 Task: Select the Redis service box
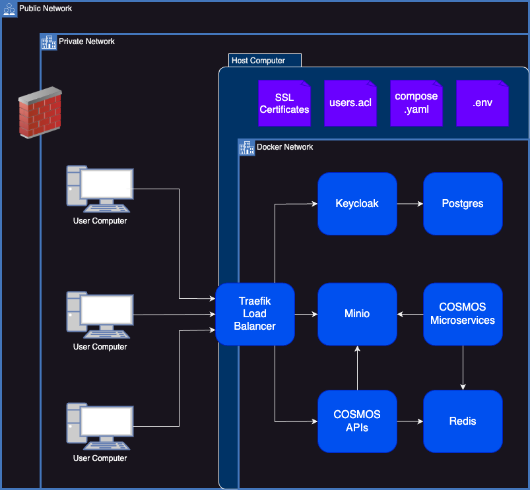(463, 421)
